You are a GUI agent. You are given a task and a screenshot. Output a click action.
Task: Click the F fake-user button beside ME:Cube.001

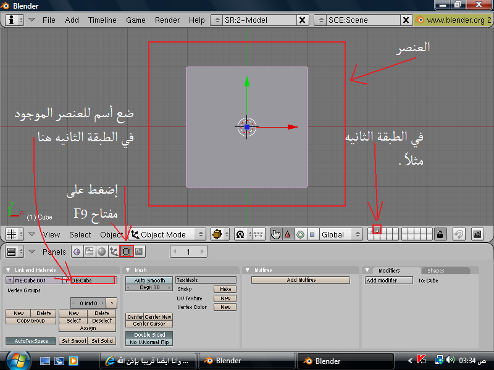click(67, 281)
